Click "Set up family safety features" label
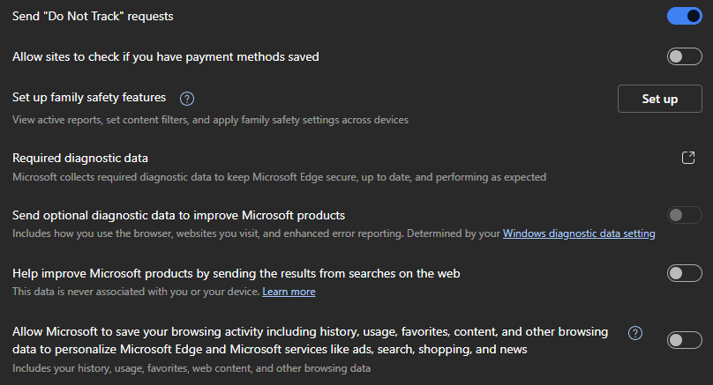 89,98
